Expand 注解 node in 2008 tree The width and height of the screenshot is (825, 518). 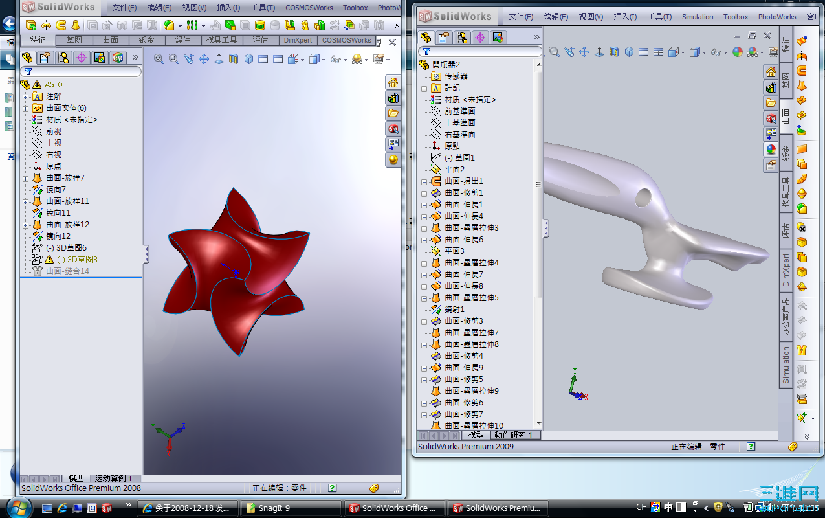(x=26, y=96)
